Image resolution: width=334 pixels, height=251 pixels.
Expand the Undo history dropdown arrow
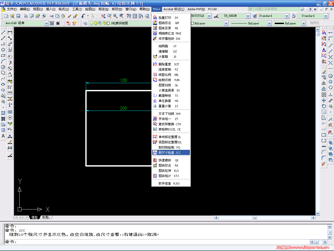88,16
